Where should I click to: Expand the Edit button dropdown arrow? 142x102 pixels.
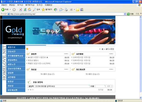[74, 9]
